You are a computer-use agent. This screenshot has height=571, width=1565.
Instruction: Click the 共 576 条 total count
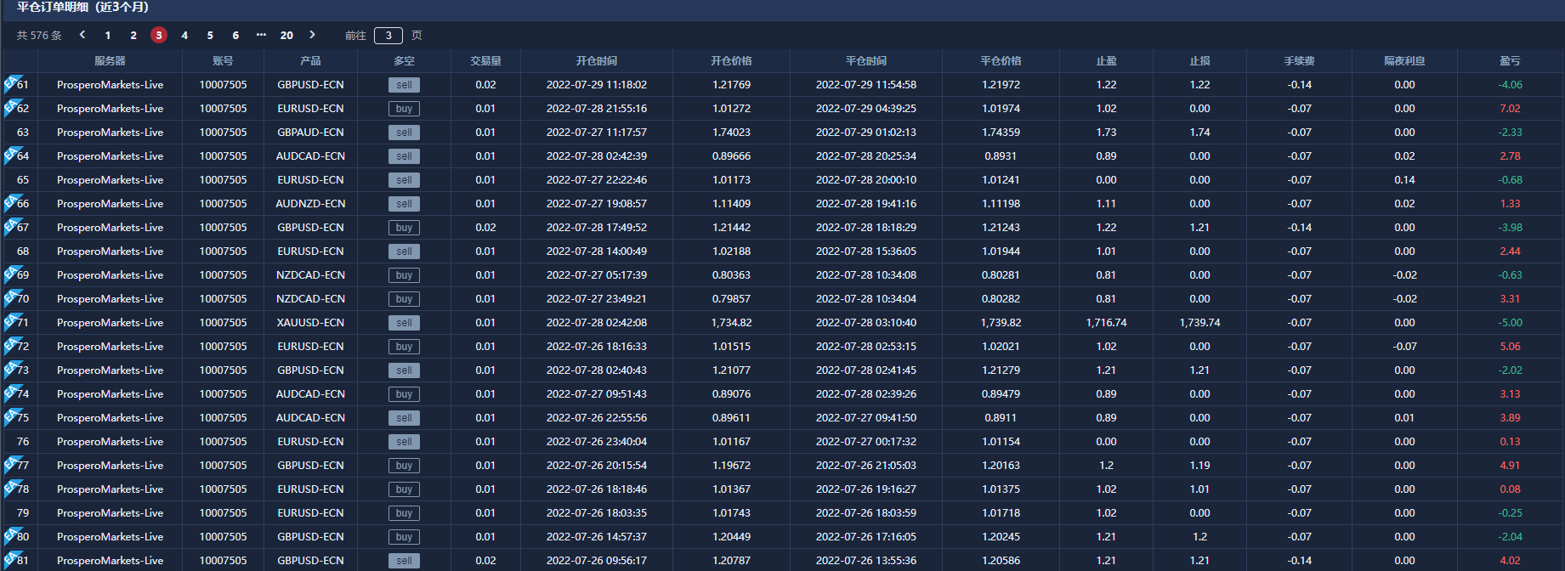39,35
